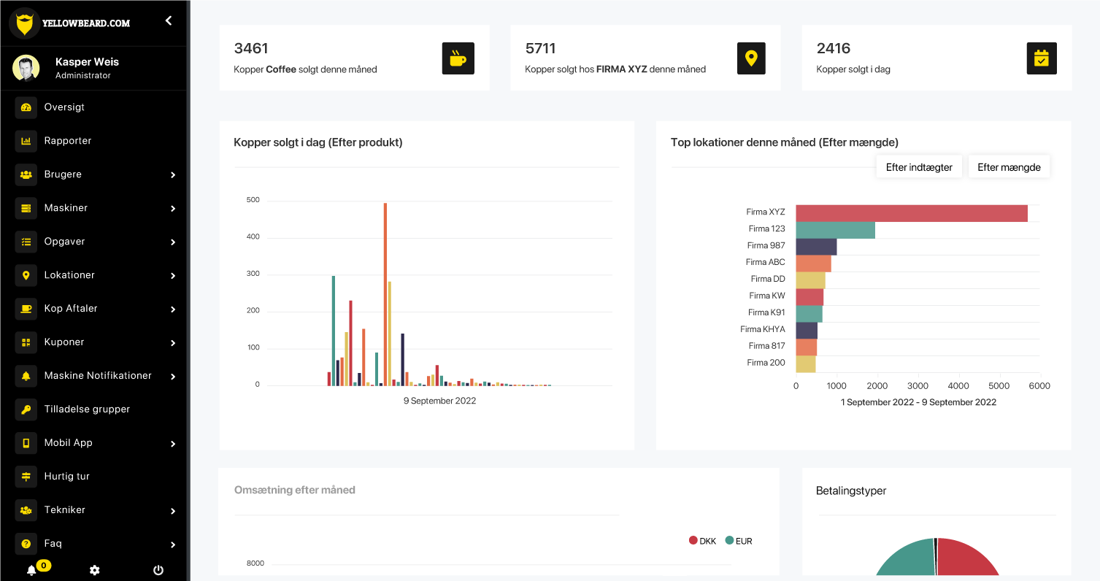1100x581 pixels.
Task: Click location pin icon on FIRMA XYZ card
Action: click(x=751, y=58)
